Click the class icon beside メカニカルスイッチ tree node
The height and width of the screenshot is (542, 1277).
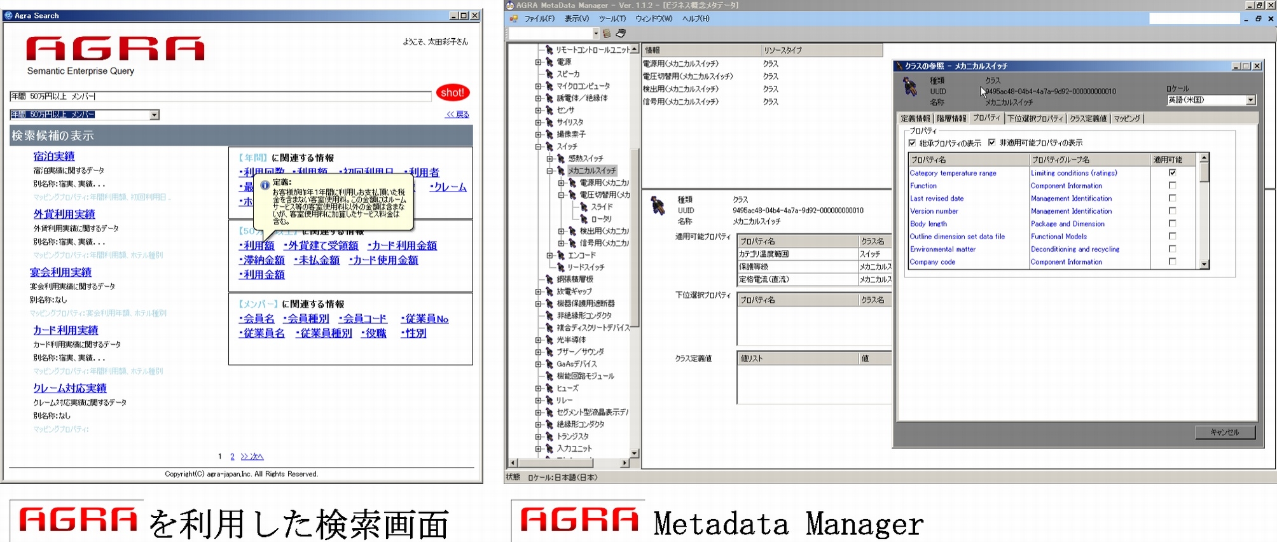point(561,170)
